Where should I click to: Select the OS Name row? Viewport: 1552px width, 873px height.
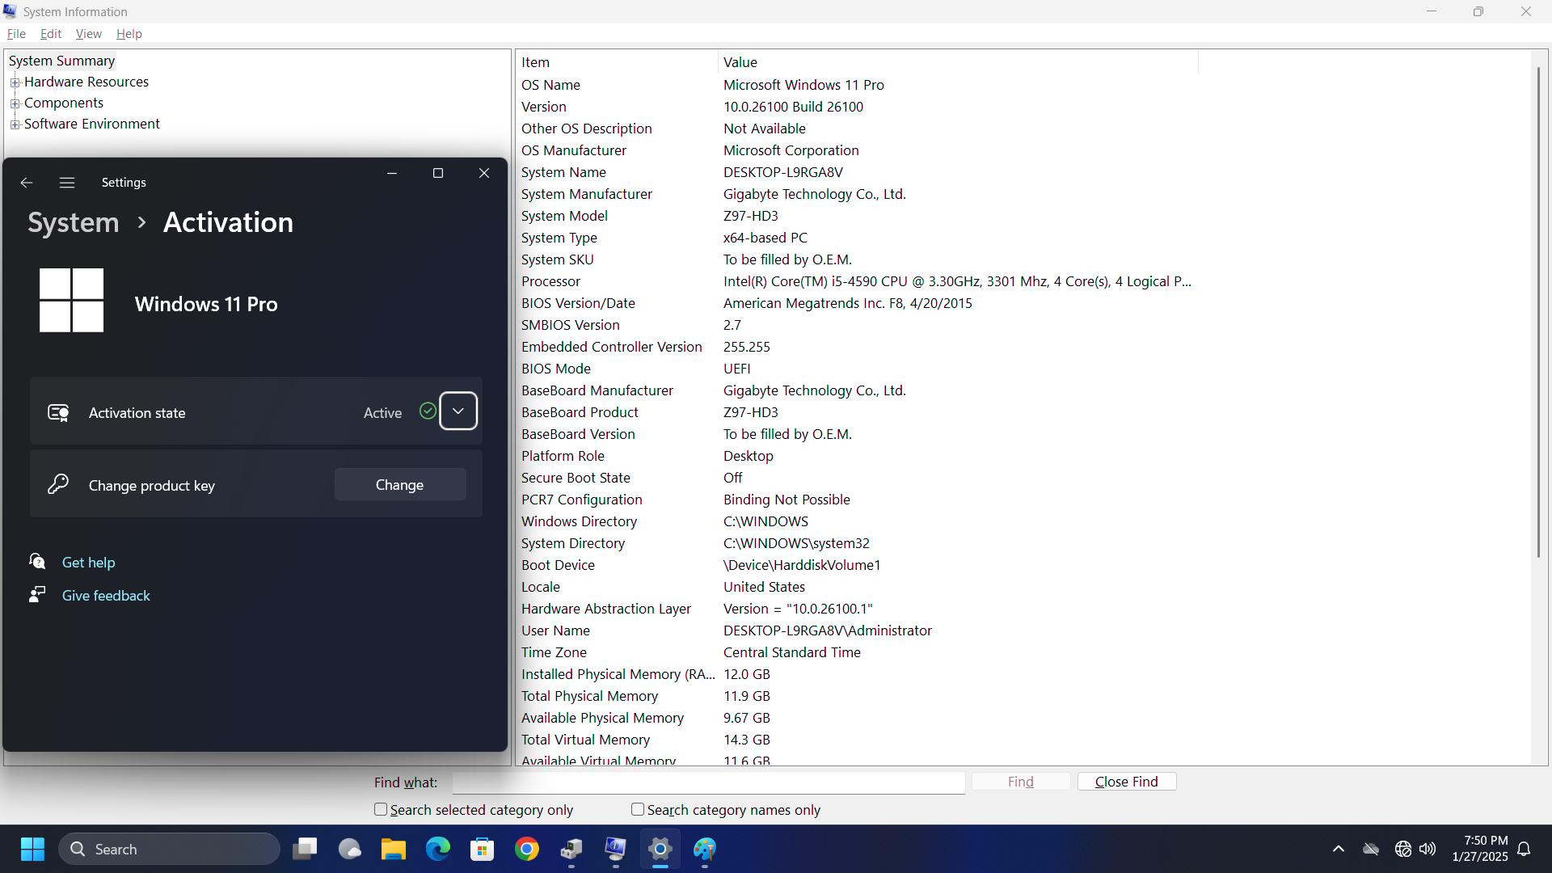pyautogui.click(x=857, y=85)
